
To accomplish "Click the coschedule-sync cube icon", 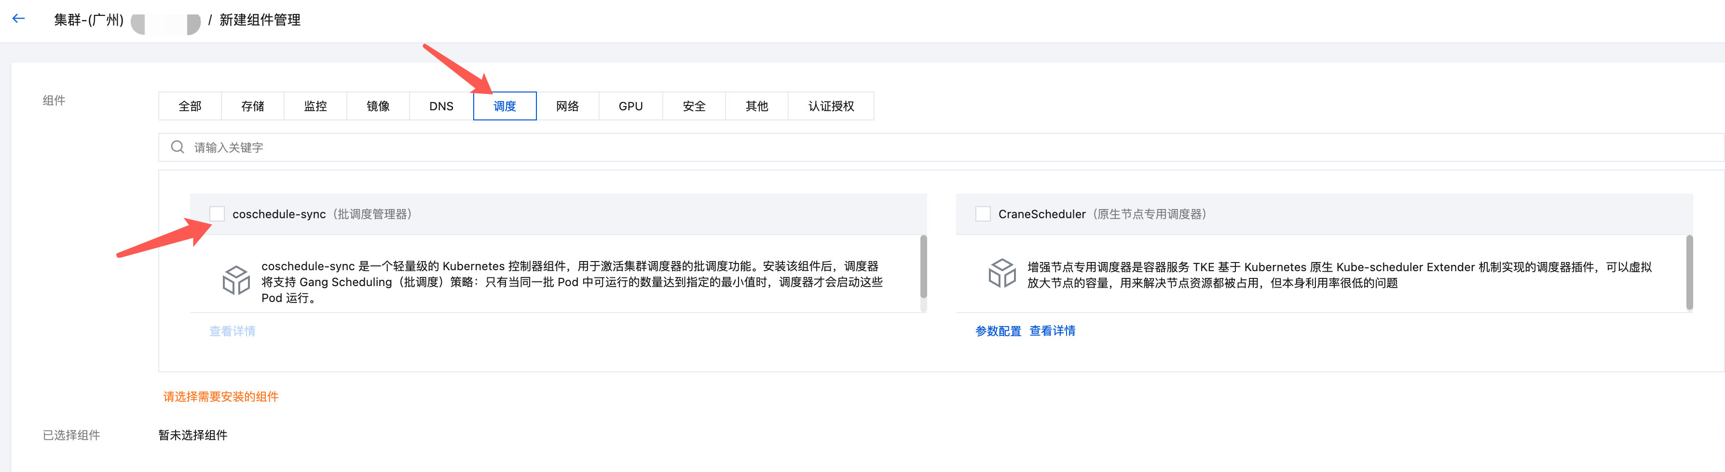I will (236, 281).
